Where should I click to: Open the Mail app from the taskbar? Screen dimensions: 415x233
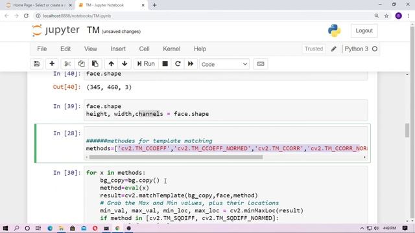(84, 228)
